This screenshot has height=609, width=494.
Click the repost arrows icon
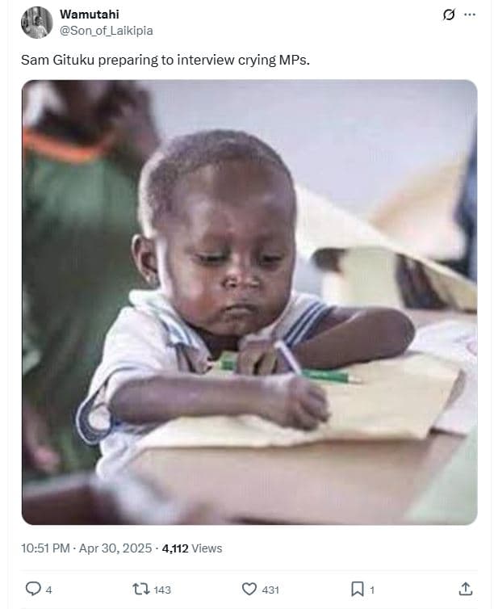[x=141, y=589]
